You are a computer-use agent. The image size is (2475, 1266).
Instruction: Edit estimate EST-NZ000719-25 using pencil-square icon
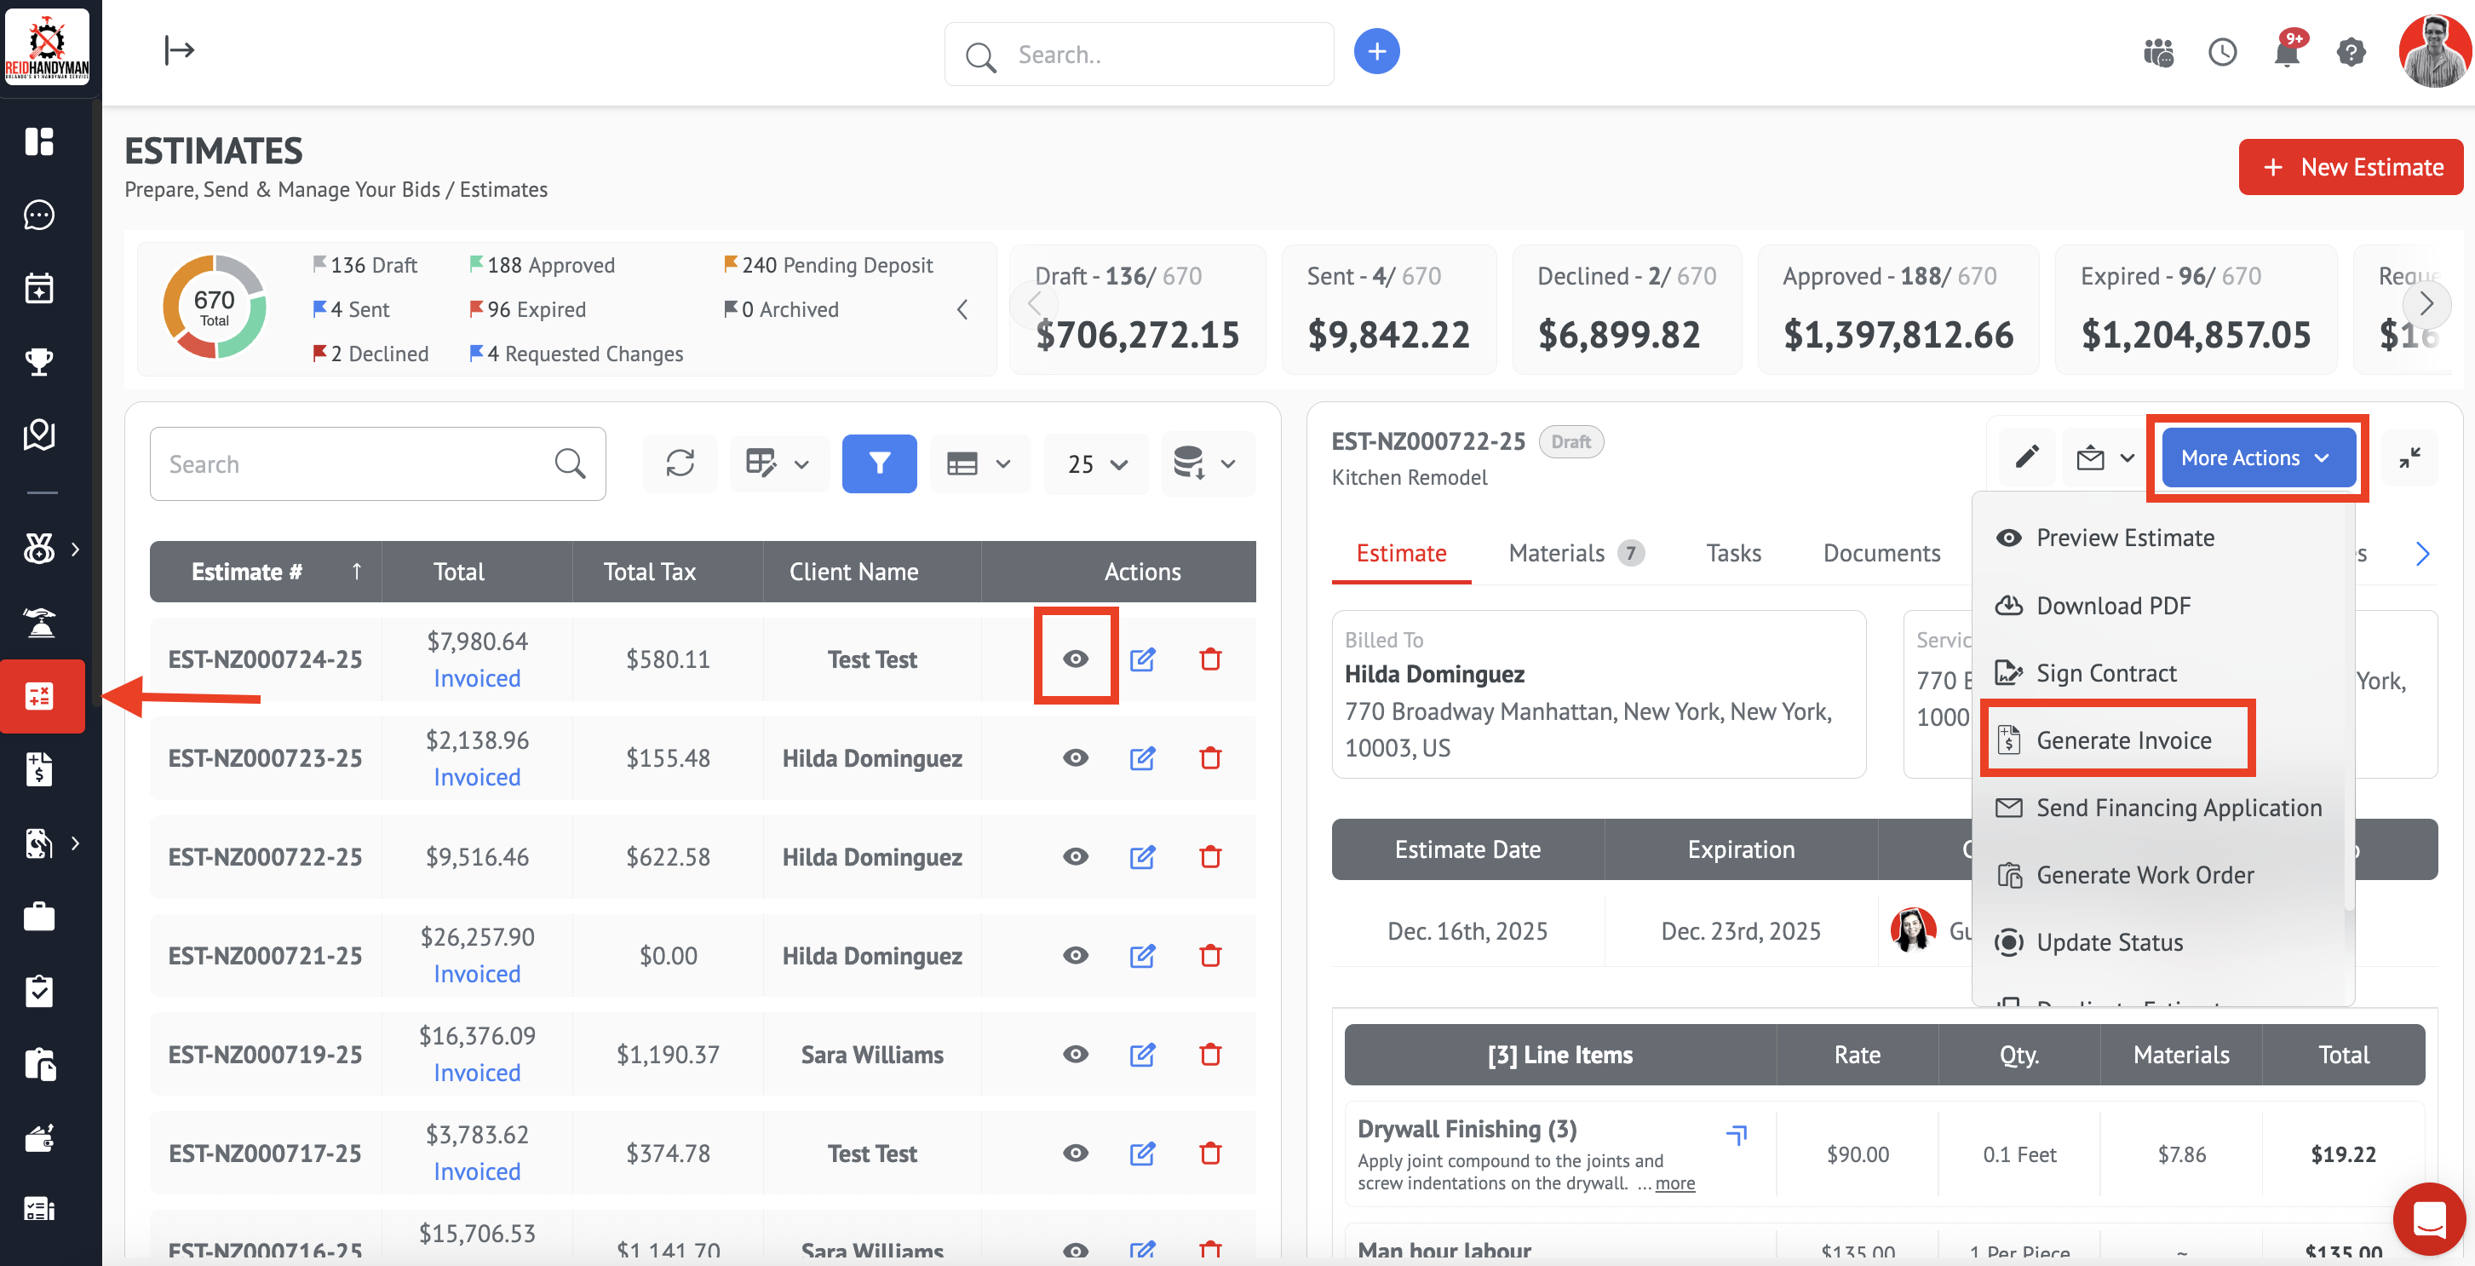click(1141, 1055)
